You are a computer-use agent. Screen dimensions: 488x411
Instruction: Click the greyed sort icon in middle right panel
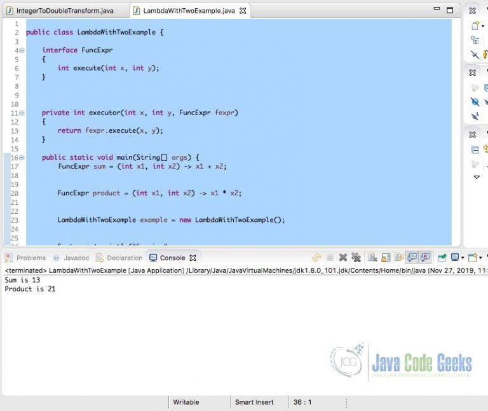tap(475, 88)
